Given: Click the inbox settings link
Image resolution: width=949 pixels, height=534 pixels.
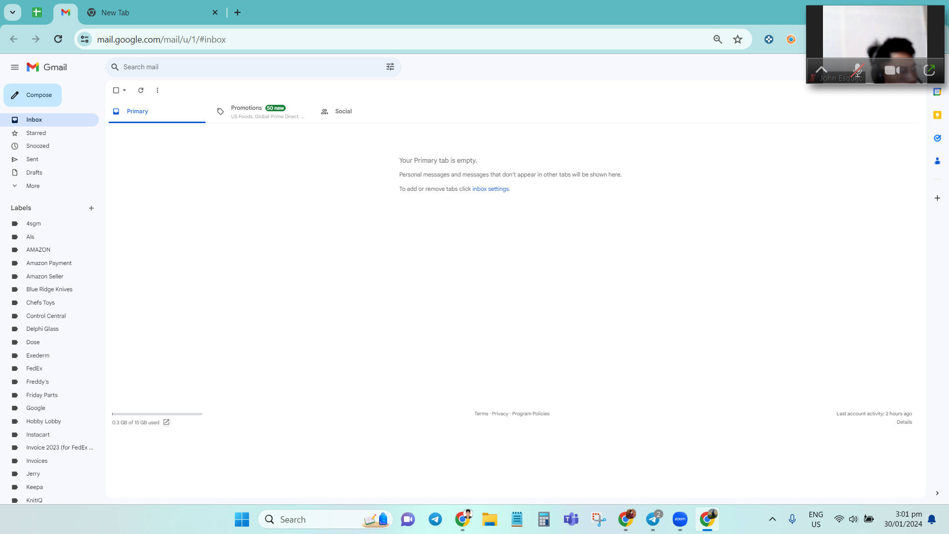Looking at the screenshot, I should click(x=490, y=189).
